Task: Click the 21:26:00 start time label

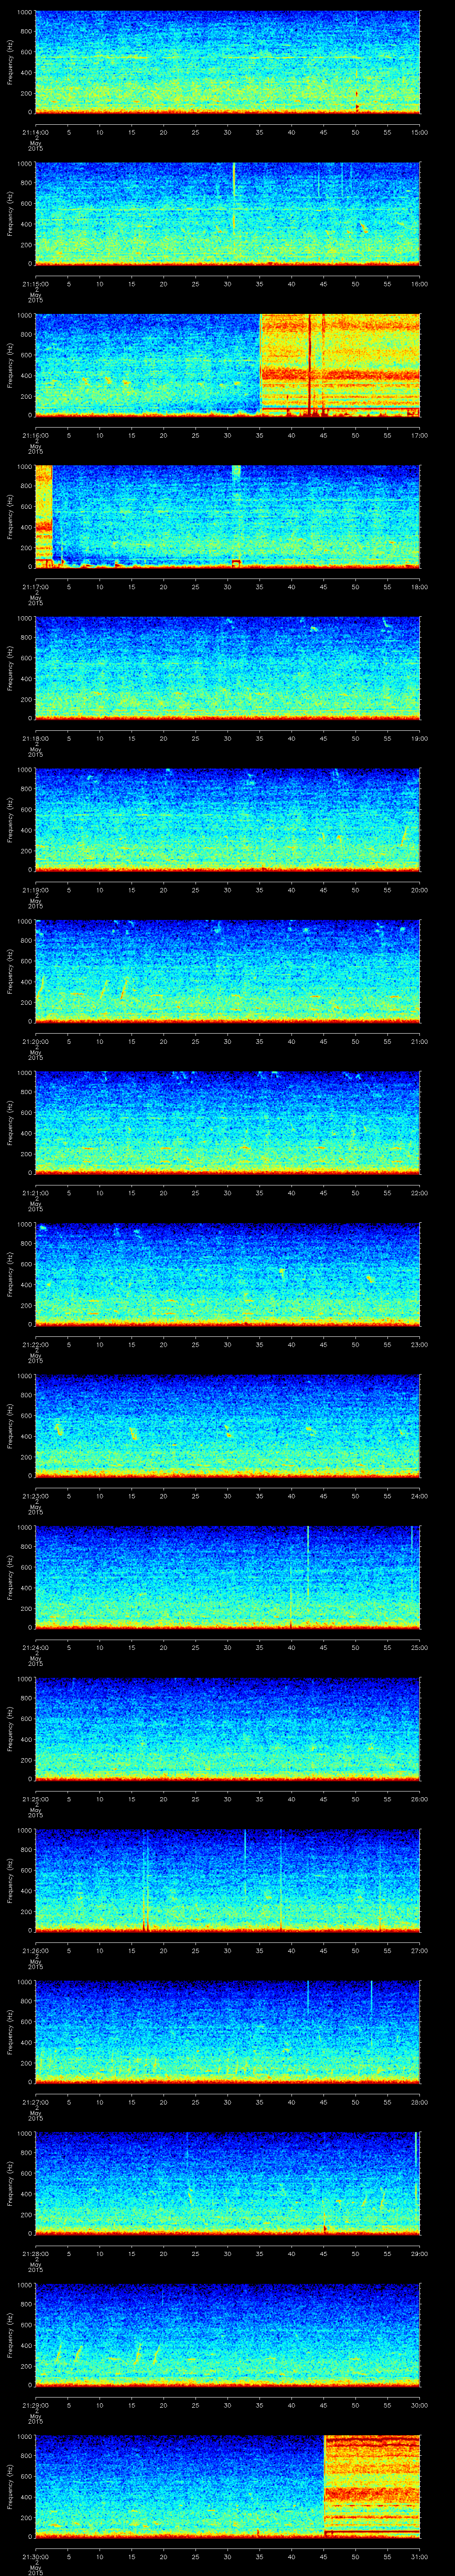Action: (x=35, y=1951)
